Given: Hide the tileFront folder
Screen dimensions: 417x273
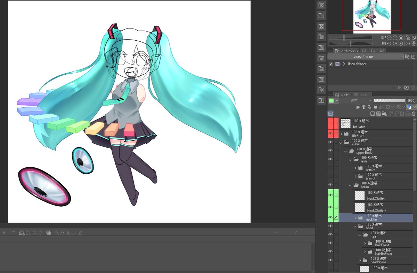Looking at the screenshot, I should [x=330, y=134].
